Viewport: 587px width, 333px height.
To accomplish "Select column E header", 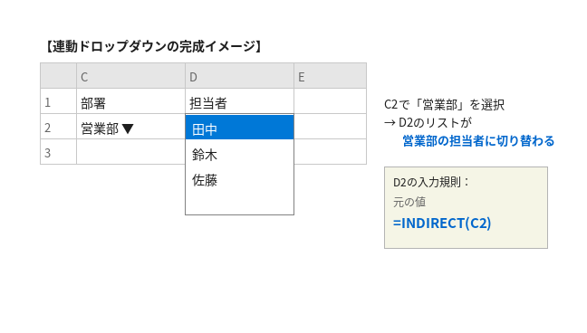I will (x=330, y=76).
